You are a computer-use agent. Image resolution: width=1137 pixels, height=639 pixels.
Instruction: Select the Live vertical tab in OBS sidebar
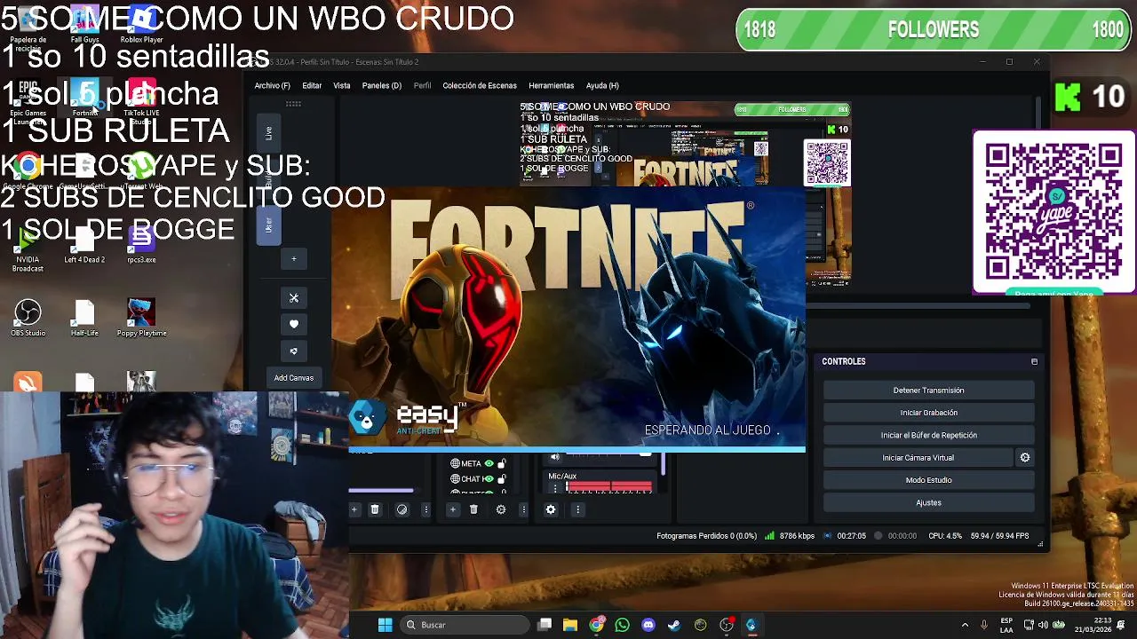[268, 132]
